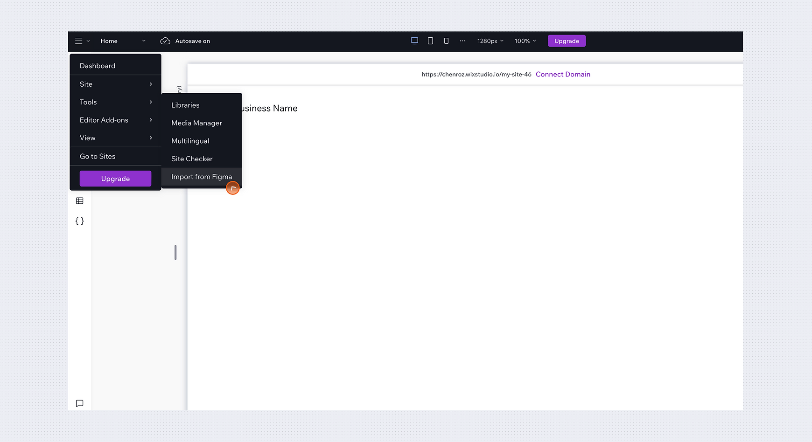Select the Business Name text on canvas
Viewport: 812px width, 442px height.
[x=270, y=108]
